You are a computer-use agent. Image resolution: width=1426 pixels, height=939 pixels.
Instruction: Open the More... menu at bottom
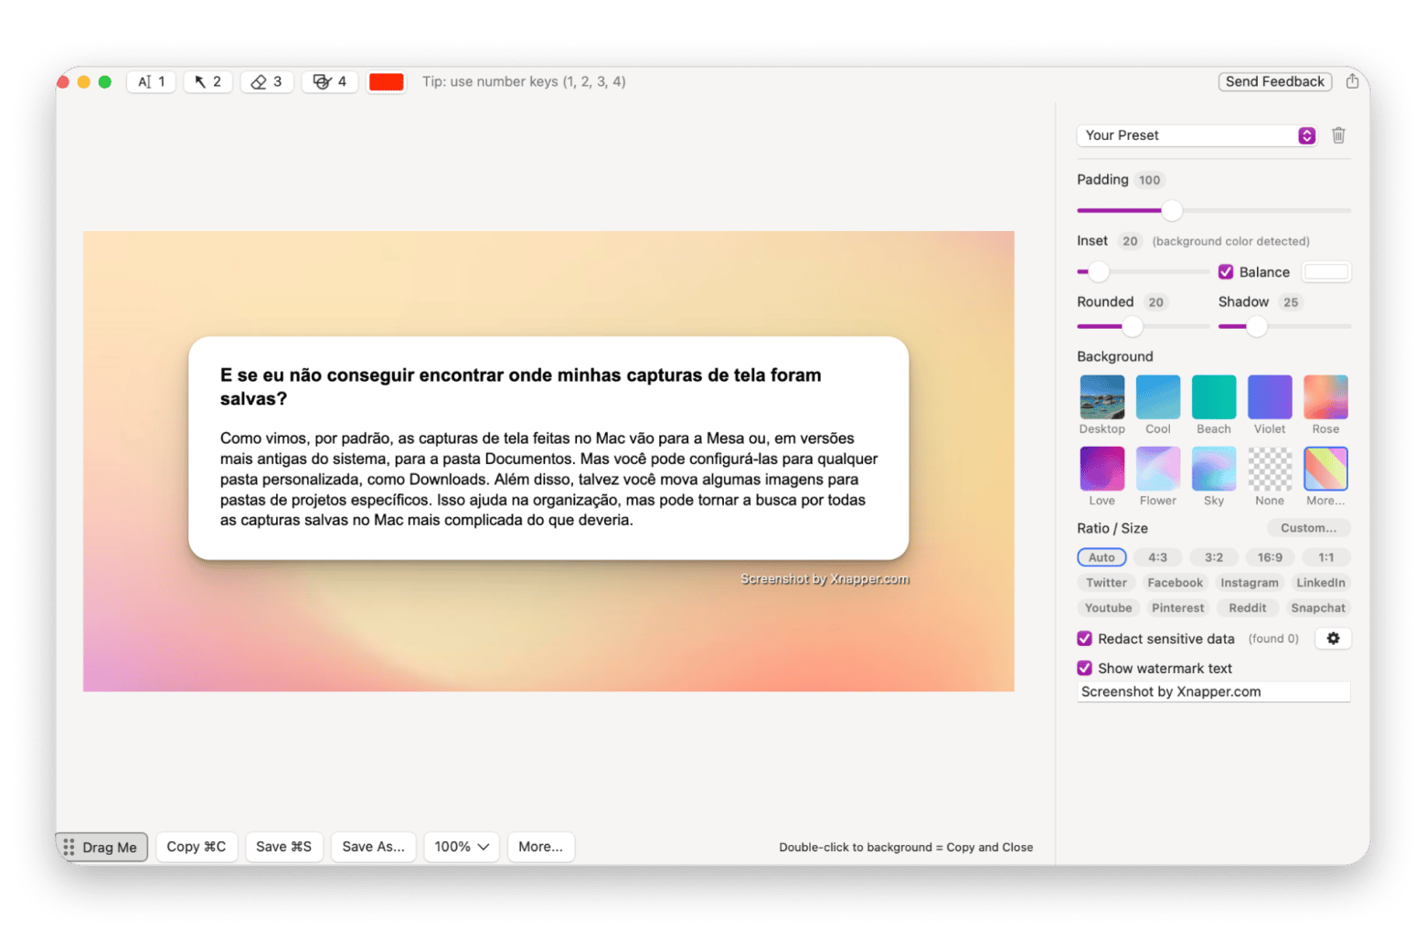(x=540, y=847)
